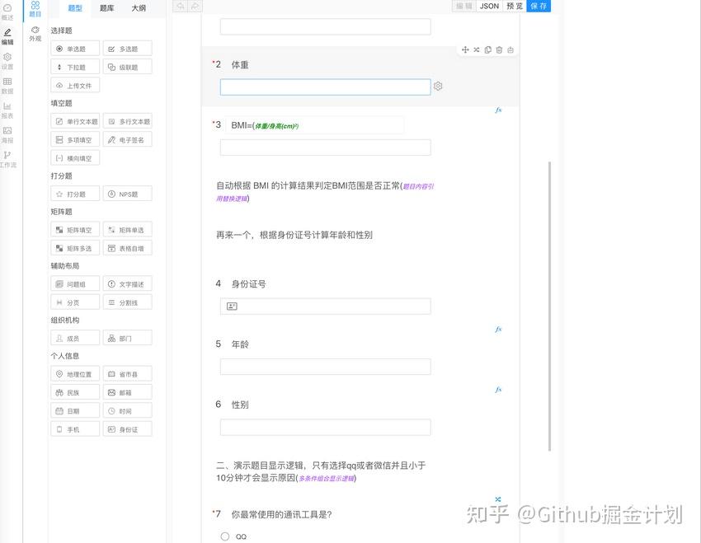The height and width of the screenshot is (543, 701).
Task: Click the 年龄 question answer input field
Action: coord(324,366)
